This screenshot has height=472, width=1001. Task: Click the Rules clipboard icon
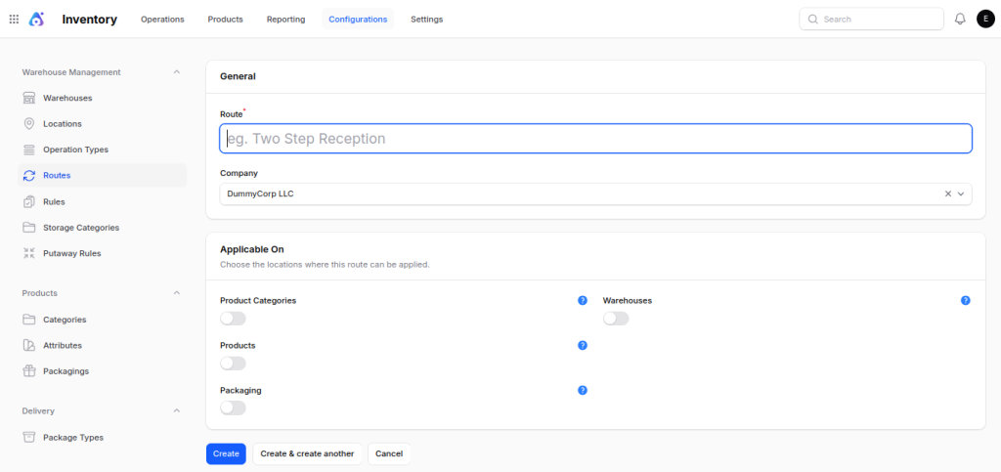(28, 201)
